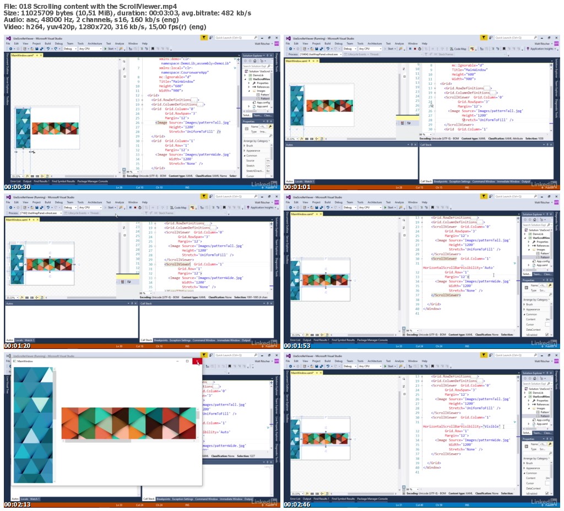
Task: Click the Visual Studio logo in the 00:02:46 frame
Action: tap(288, 356)
